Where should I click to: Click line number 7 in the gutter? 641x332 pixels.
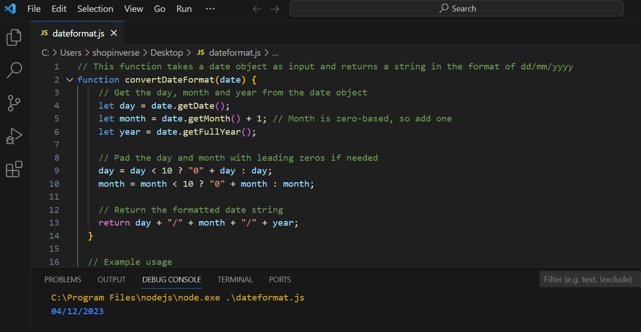tap(57, 145)
